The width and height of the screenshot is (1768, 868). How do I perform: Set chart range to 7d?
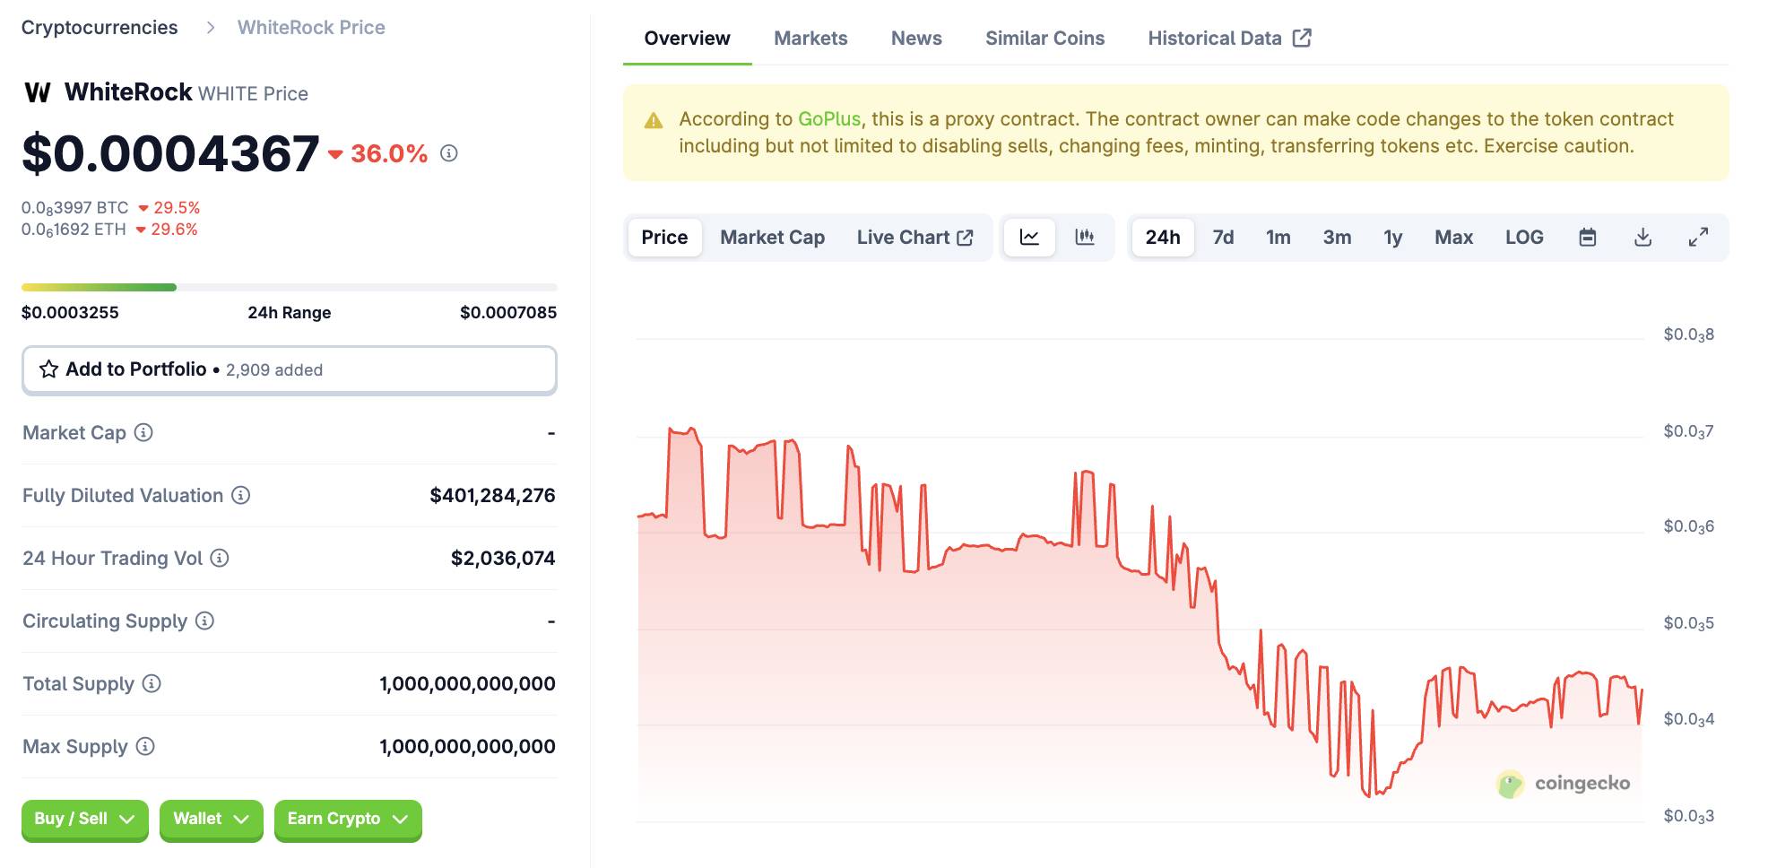pyautogui.click(x=1223, y=238)
